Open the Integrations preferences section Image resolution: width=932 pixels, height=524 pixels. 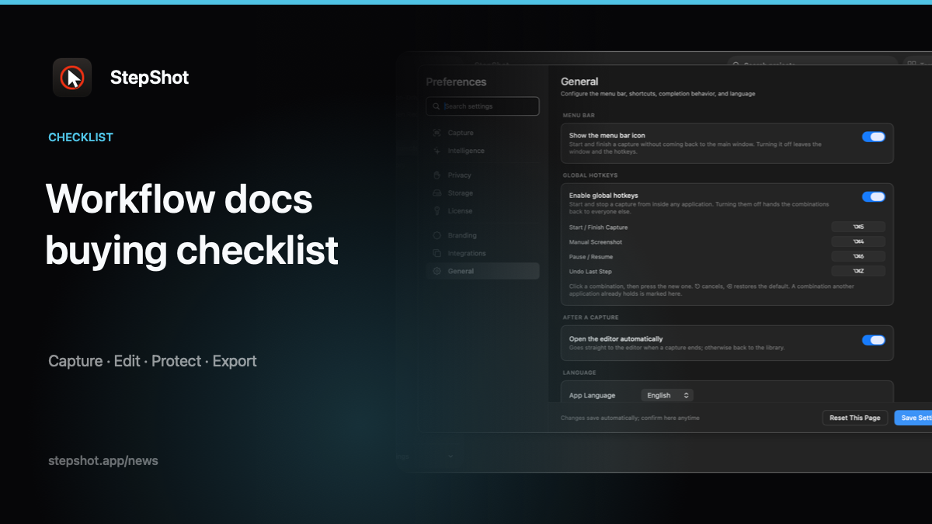coord(482,253)
